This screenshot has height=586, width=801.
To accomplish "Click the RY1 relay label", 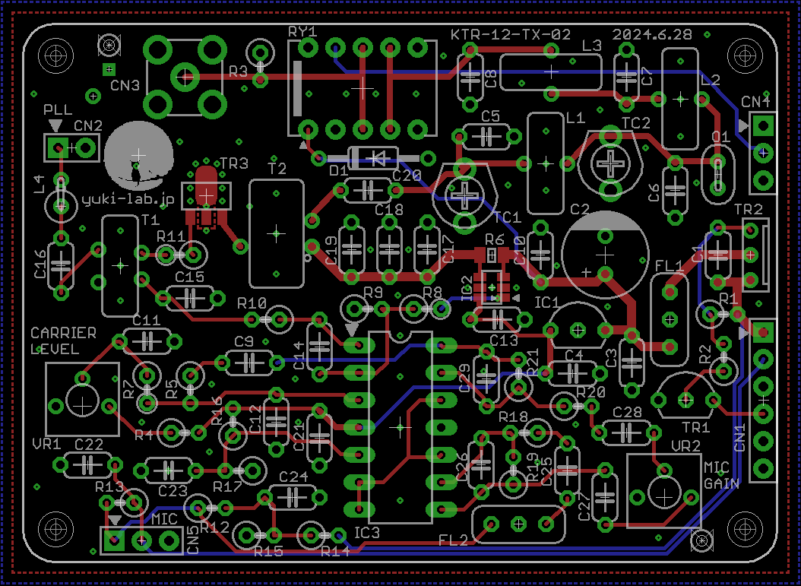I will [302, 31].
